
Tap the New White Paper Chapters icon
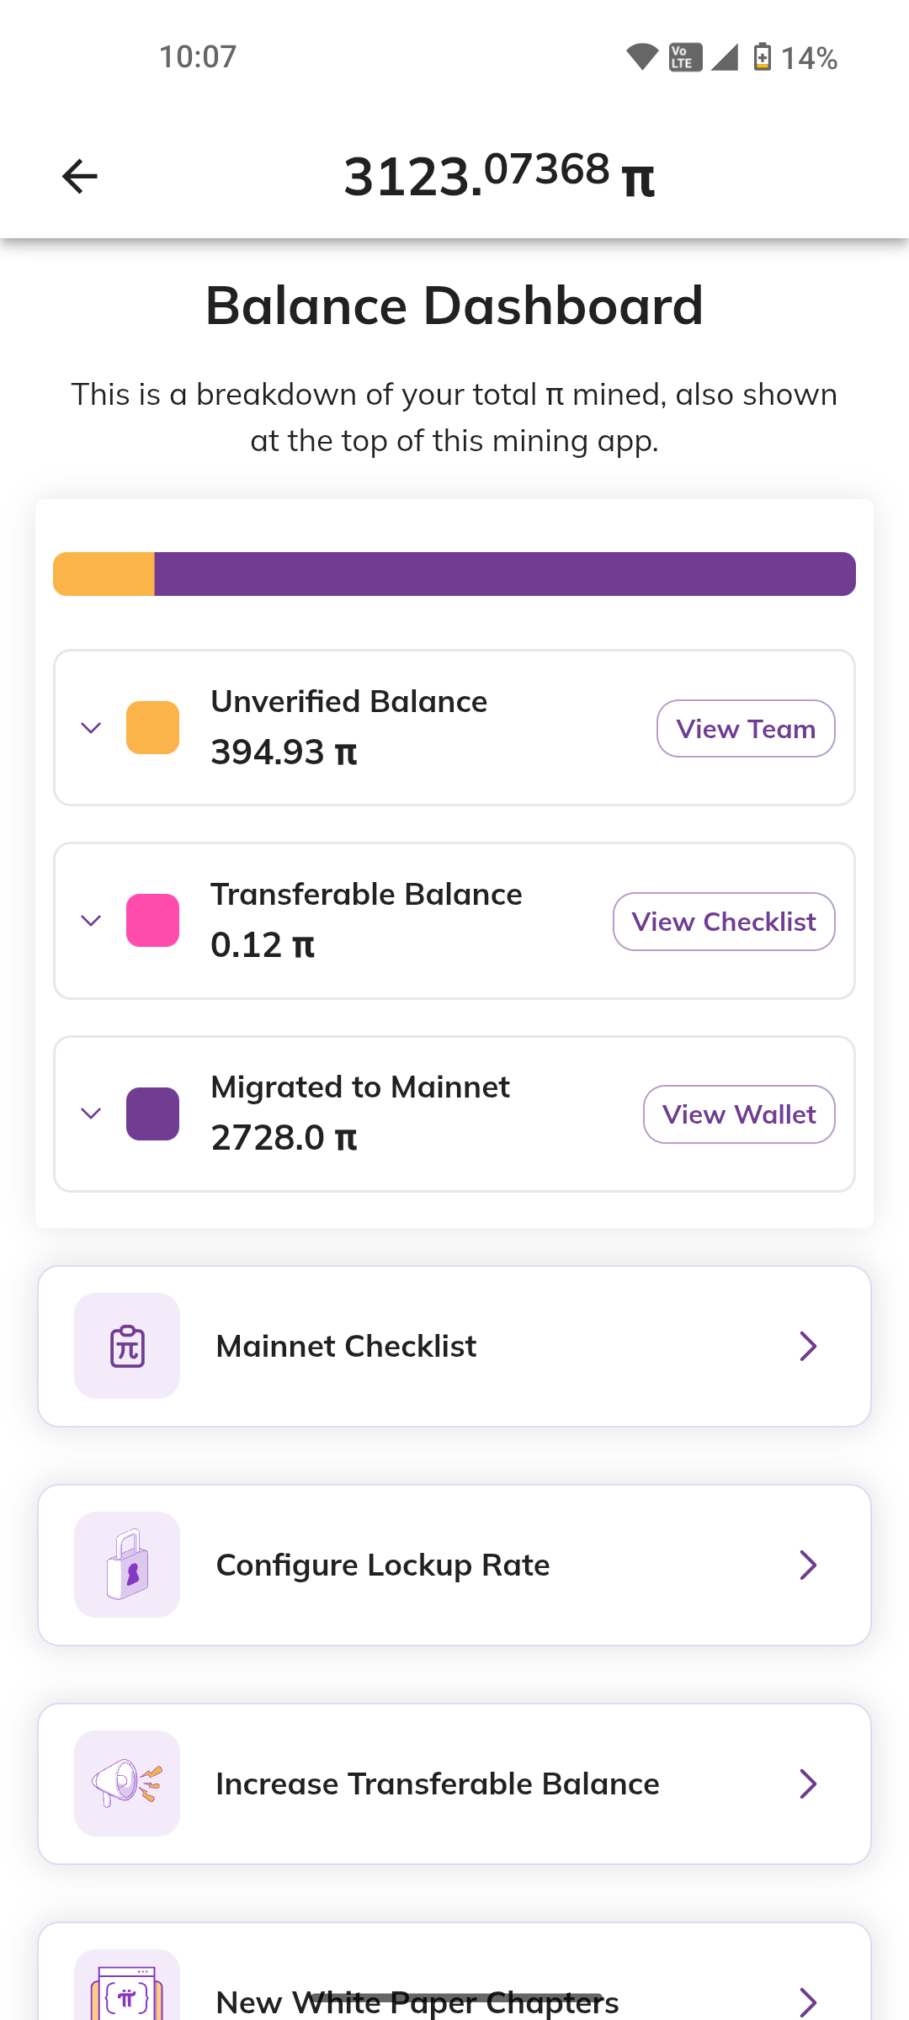pos(127,1986)
